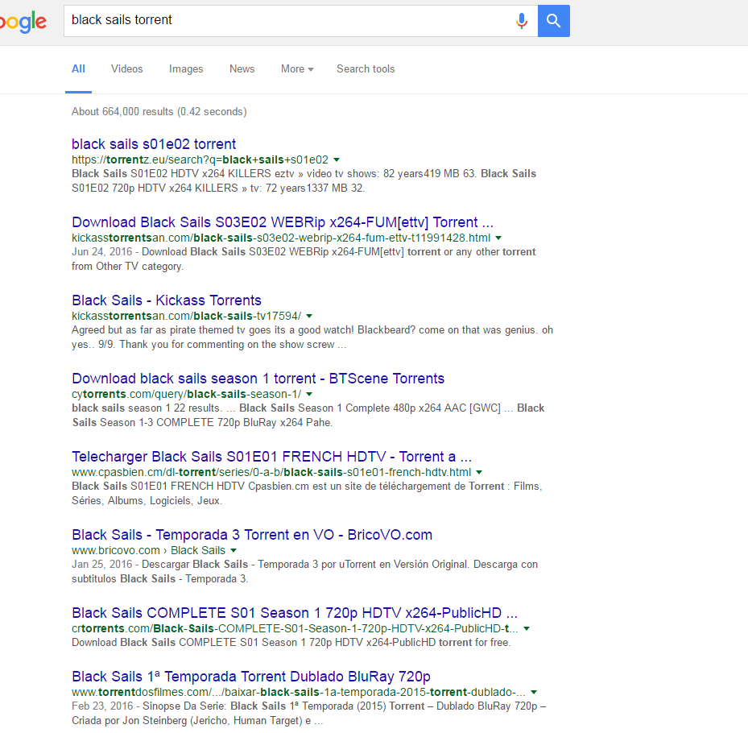Open the BricoVO.com Temporada 3 result
The width and height of the screenshot is (748, 733).
click(252, 535)
